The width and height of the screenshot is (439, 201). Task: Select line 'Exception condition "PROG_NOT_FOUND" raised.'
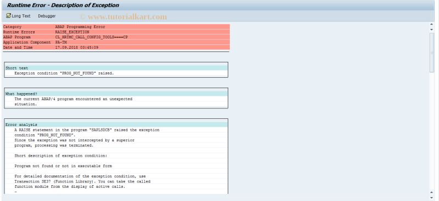click(64, 73)
